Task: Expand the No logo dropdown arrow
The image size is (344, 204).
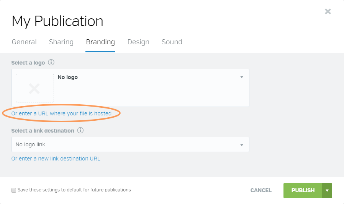Action: coord(242,77)
